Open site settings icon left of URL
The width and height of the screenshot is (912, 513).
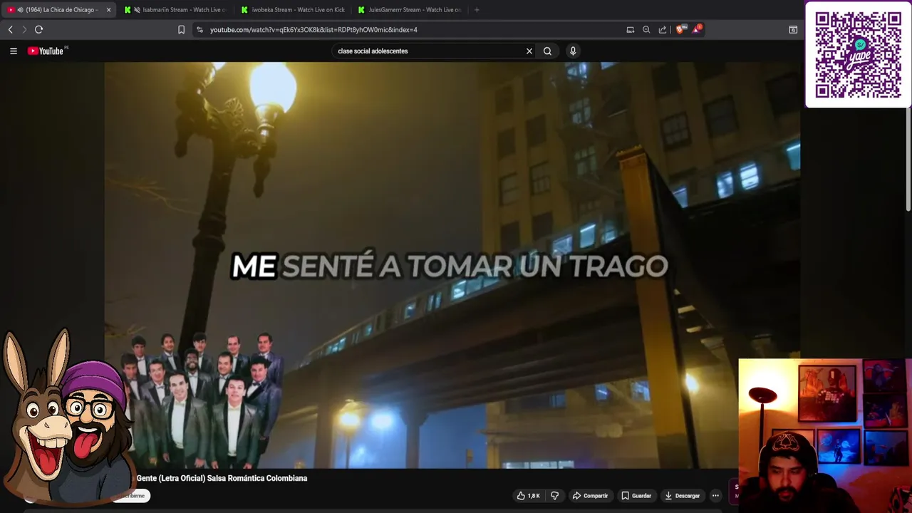(x=199, y=29)
